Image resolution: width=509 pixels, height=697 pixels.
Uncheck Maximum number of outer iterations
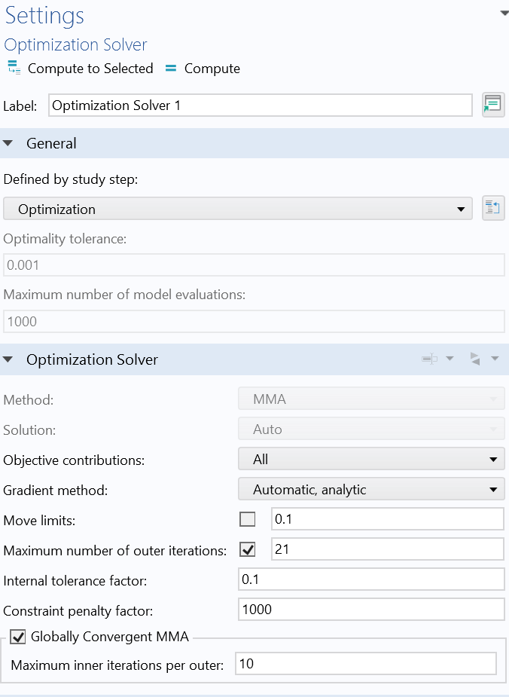pos(247,549)
